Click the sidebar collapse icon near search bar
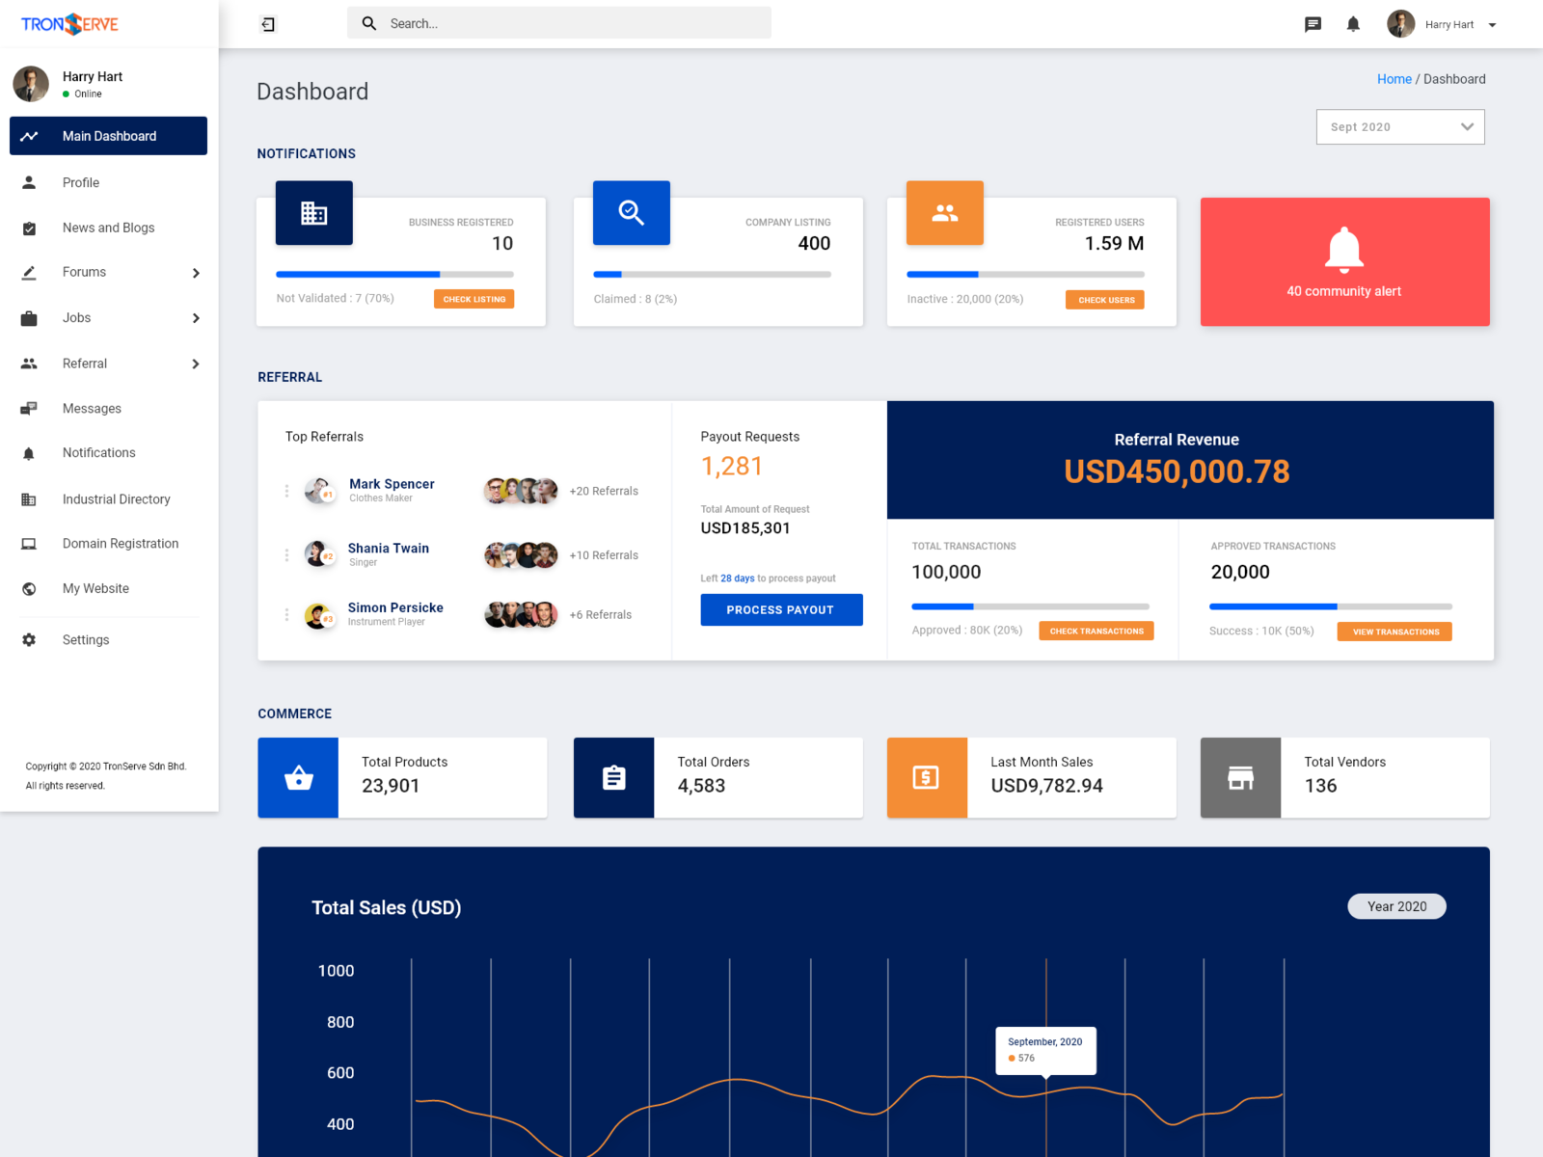Screen dimensions: 1543x1157 pyautogui.click(x=267, y=23)
